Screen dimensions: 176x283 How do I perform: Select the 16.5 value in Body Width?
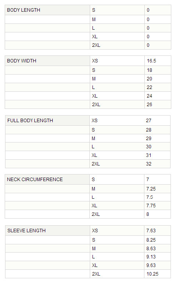point(151,61)
